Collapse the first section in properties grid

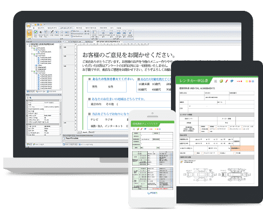coord(28,101)
